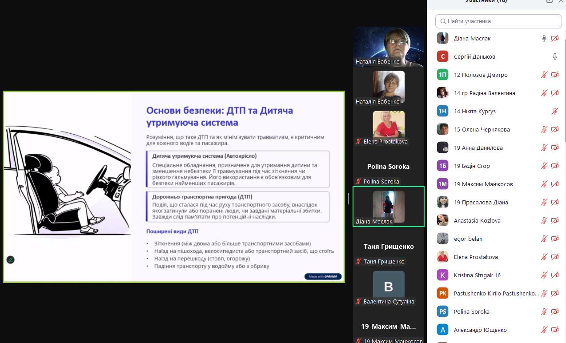Click muted mic icon for Kristina Strigak 16
Image resolution: width=566 pixels, height=343 pixels.
[x=544, y=275]
